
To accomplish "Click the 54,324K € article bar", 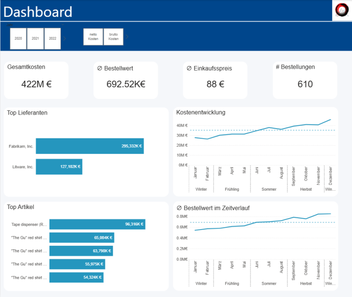I will pos(76,277).
